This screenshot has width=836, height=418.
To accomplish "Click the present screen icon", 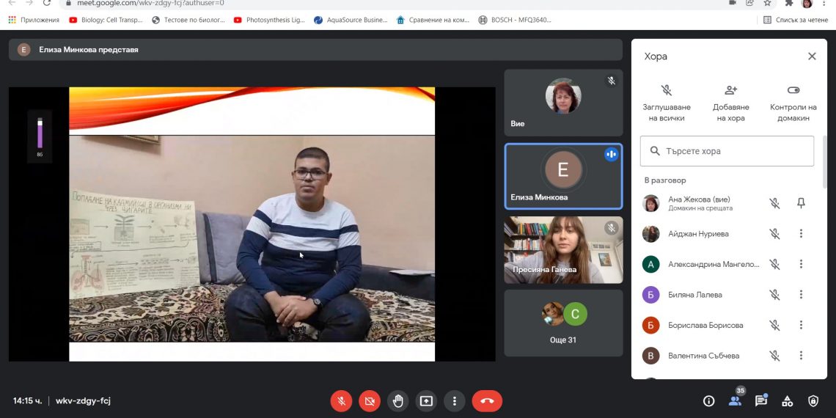I will [x=426, y=401].
